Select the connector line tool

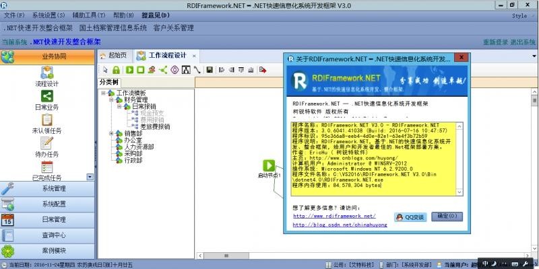[x=197, y=70]
